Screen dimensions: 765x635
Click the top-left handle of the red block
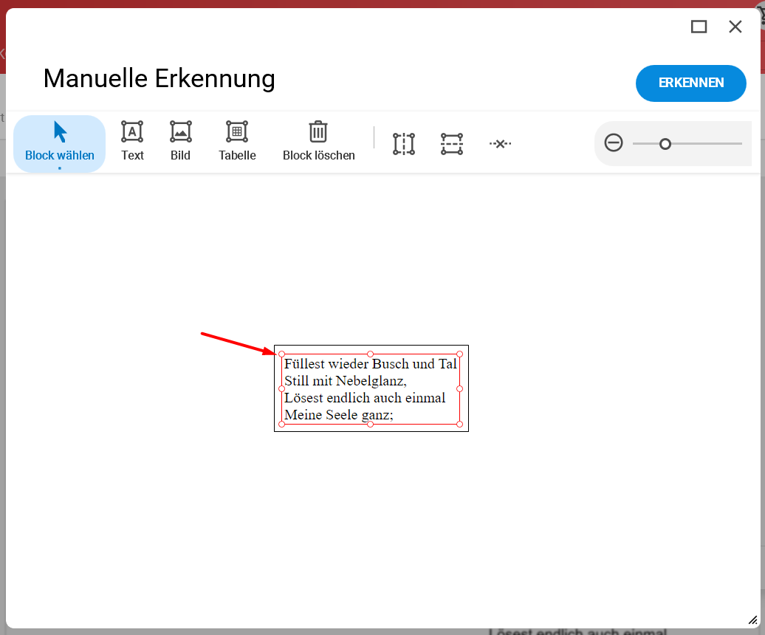pyautogui.click(x=281, y=354)
